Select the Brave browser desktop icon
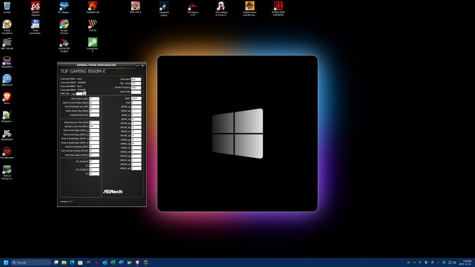Image resolution: width=475 pixels, height=267 pixels. 7,97
